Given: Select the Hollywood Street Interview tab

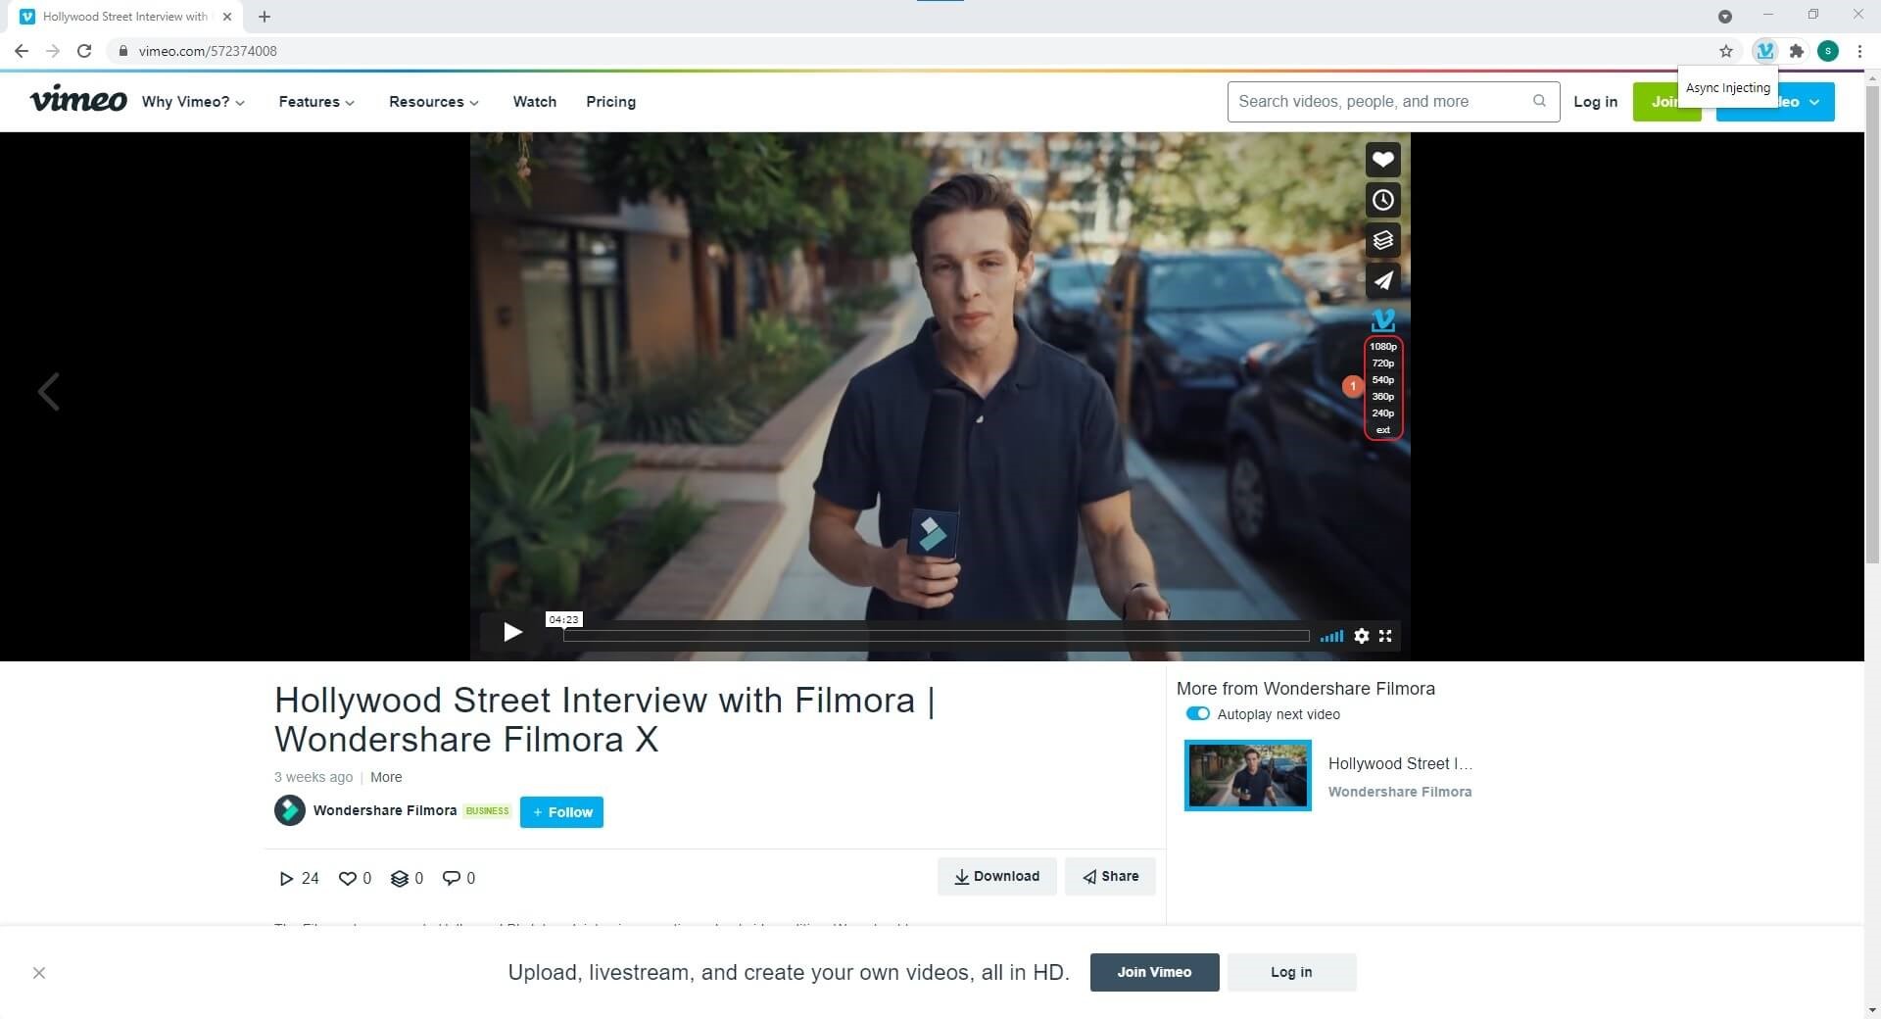Looking at the screenshot, I should coord(125,17).
